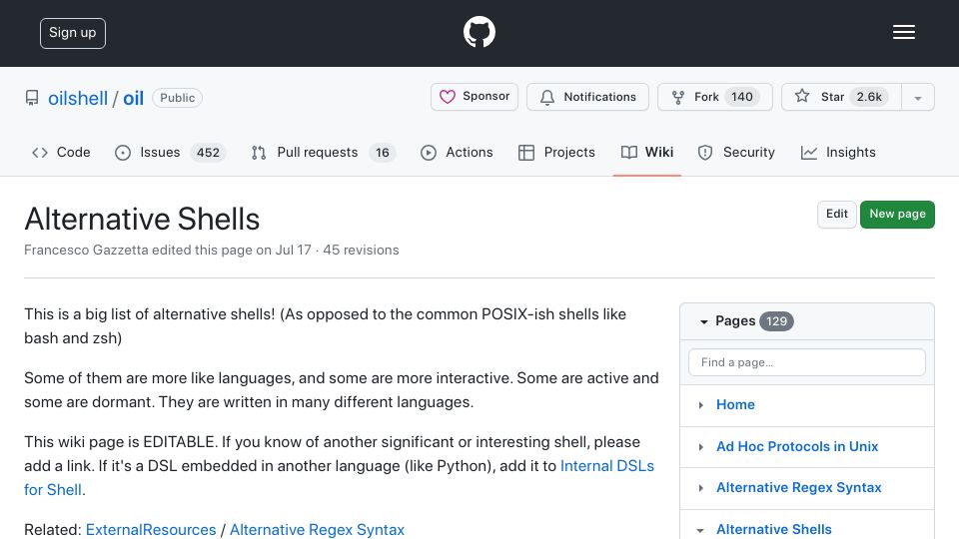Open the Star lists dropdown arrow
This screenshot has width=959, height=539.
click(917, 98)
